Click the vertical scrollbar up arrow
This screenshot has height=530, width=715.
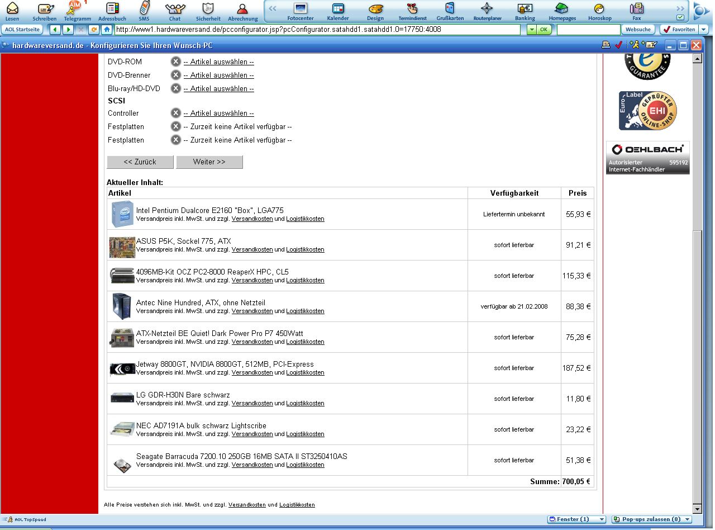[x=697, y=59]
